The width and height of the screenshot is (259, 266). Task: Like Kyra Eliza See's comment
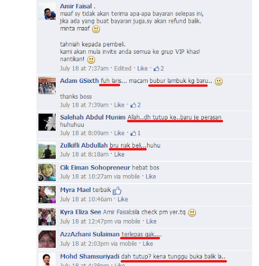click(x=151, y=222)
